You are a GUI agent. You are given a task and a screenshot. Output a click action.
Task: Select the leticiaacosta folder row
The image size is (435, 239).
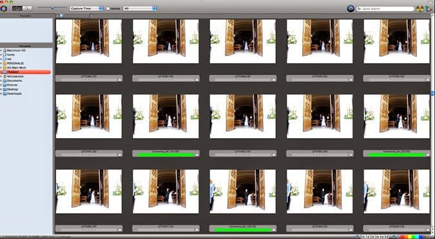coord(26,76)
